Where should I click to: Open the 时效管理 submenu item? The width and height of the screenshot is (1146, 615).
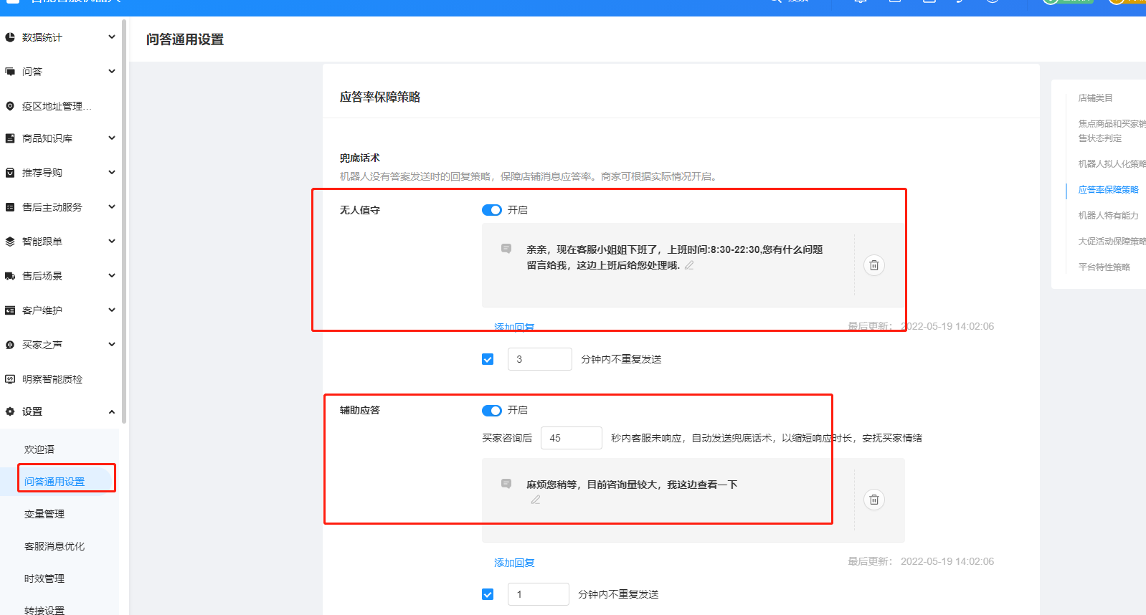tap(44, 578)
